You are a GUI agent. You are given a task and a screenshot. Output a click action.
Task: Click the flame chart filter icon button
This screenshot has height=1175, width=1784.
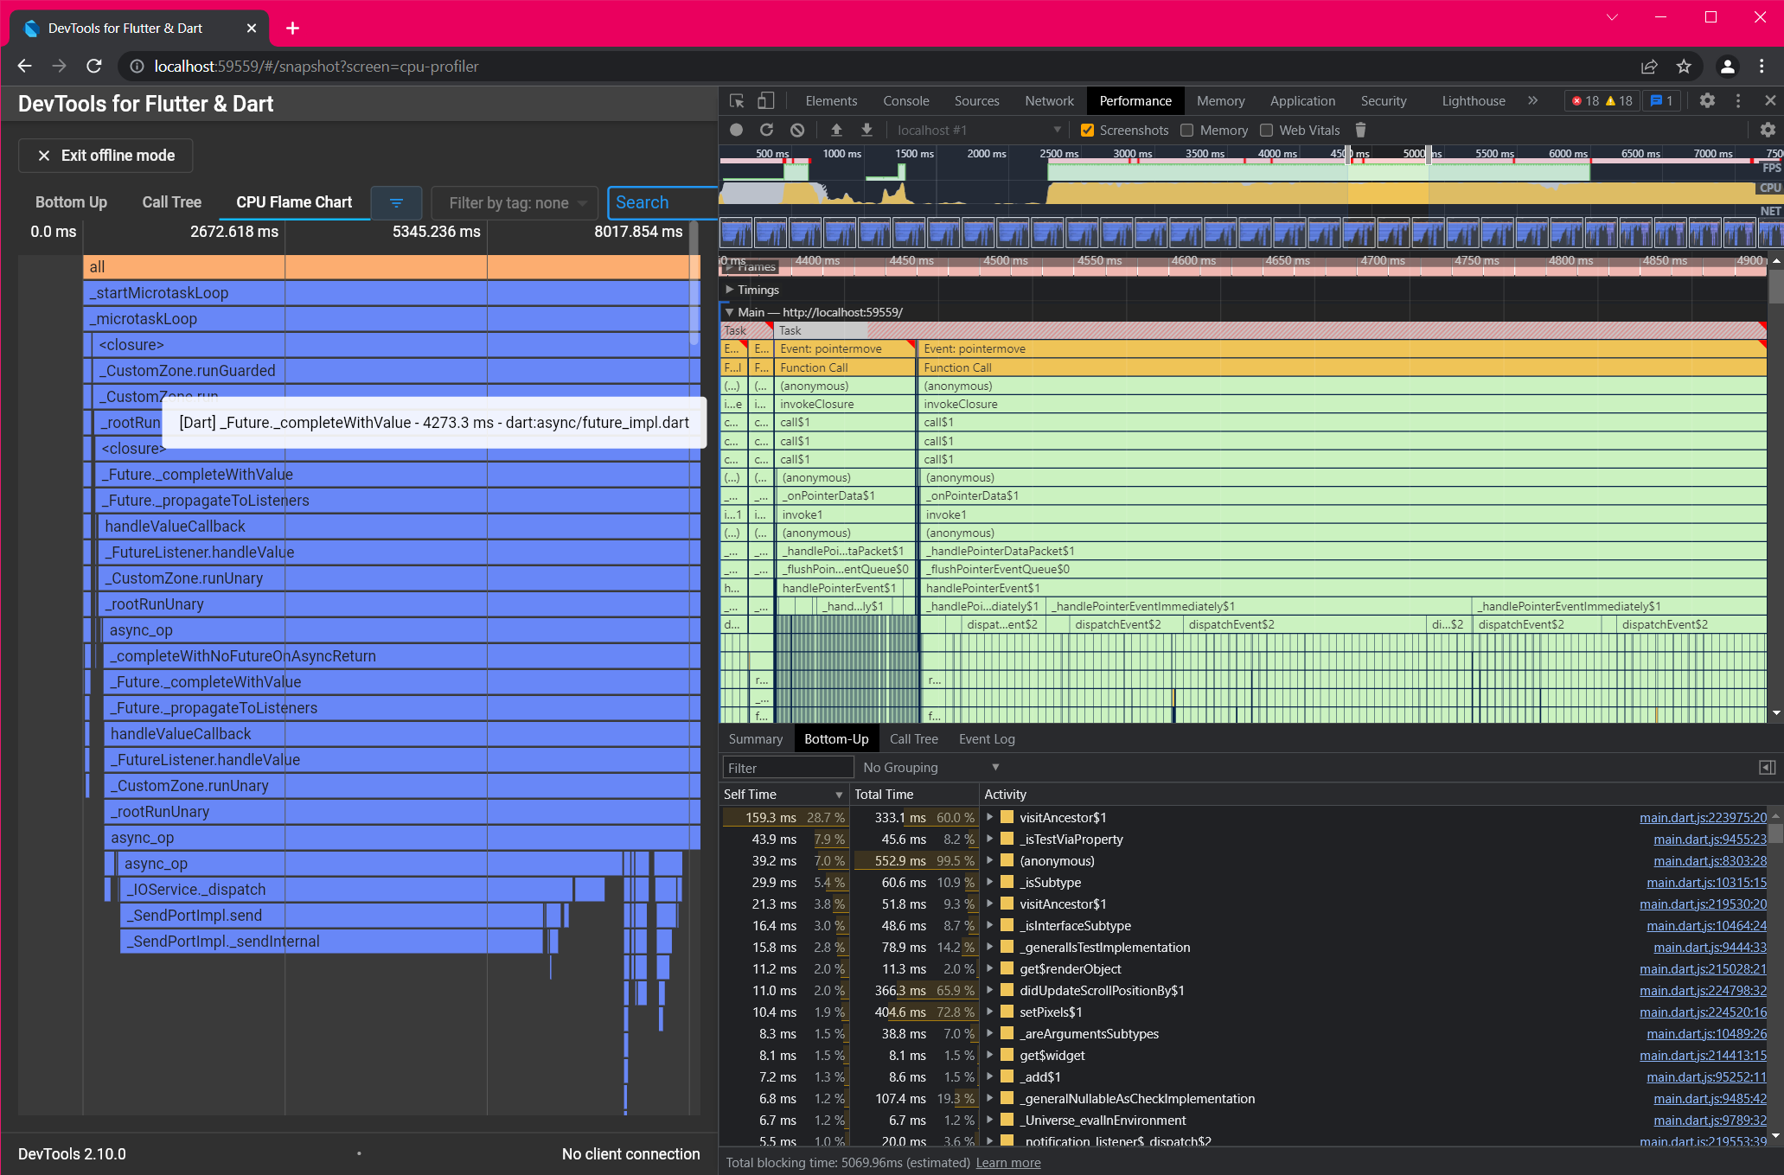click(x=396, y=202)
